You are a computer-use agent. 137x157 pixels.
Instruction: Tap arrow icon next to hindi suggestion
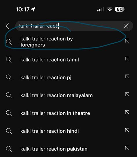point(127,130)
